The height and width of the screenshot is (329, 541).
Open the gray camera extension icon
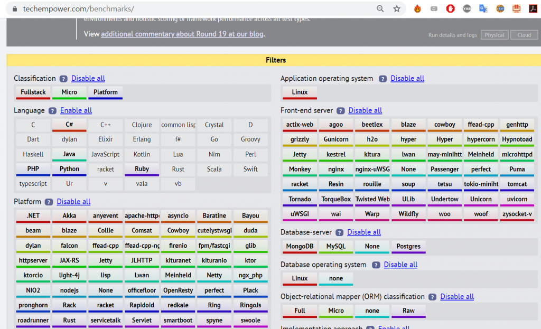(x=434, y=8)
